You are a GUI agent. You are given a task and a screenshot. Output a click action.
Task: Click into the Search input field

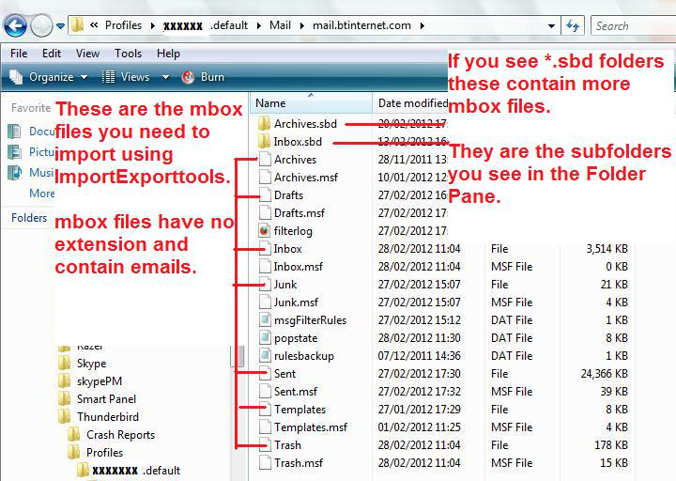coord(633,26)
